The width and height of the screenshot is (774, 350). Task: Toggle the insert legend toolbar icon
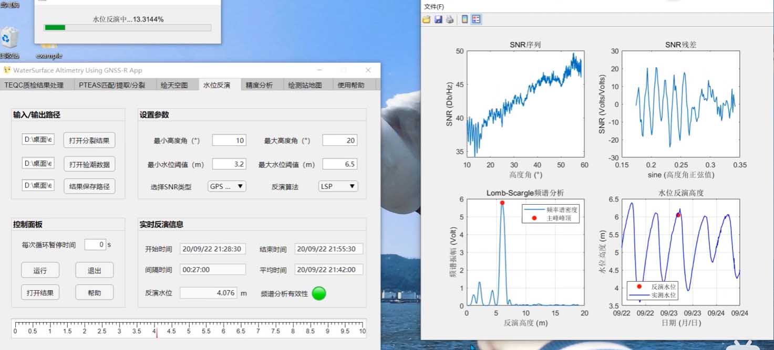476,19
